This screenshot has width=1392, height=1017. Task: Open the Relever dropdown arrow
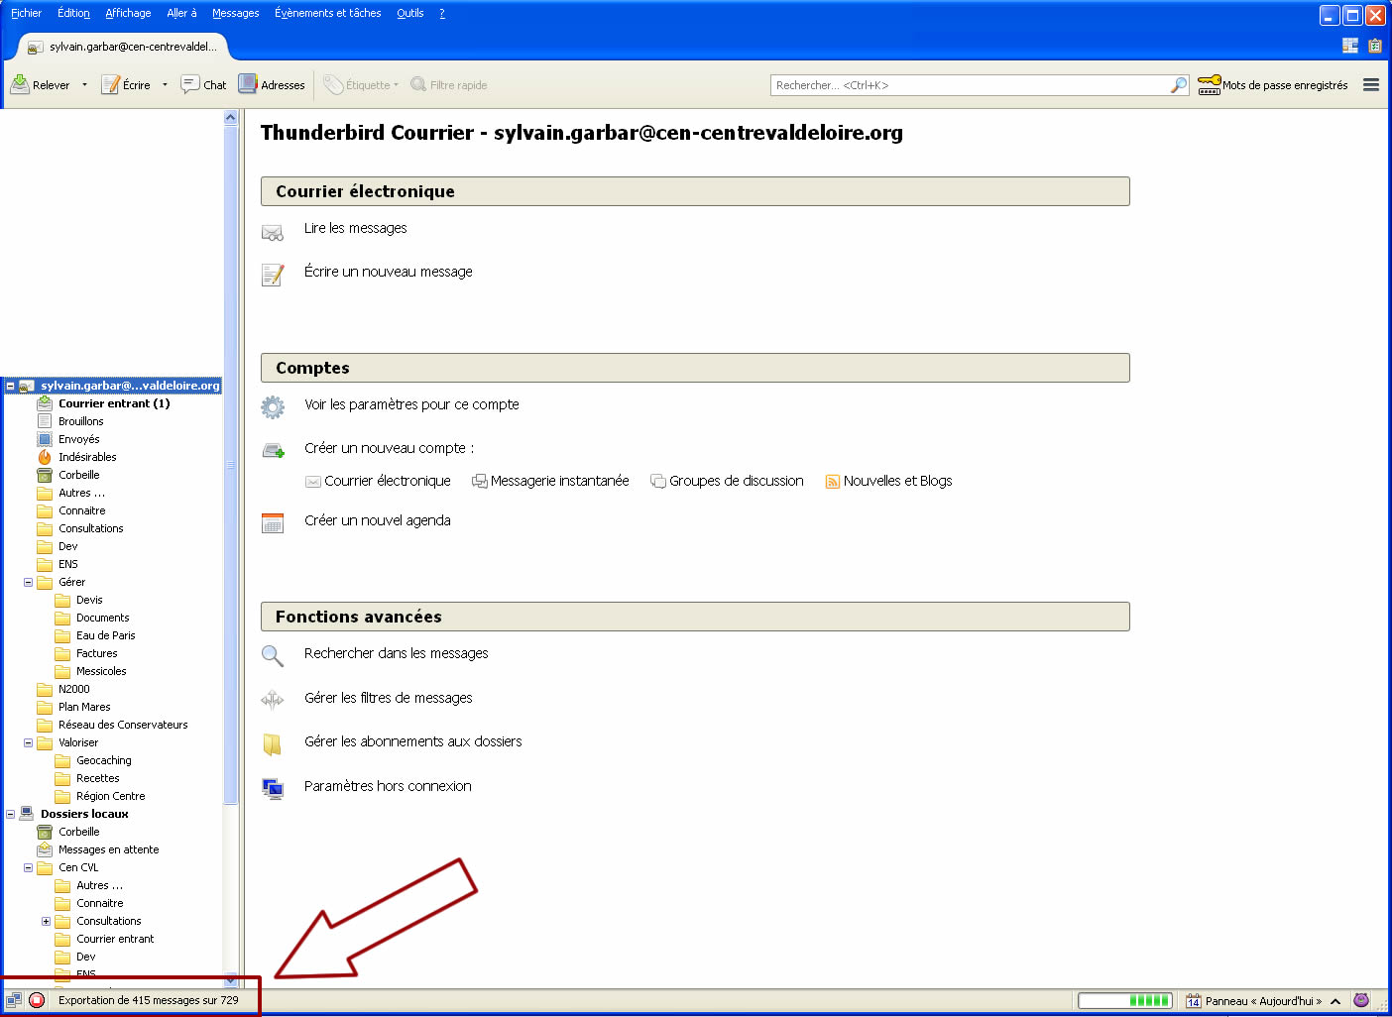(84, 85)
